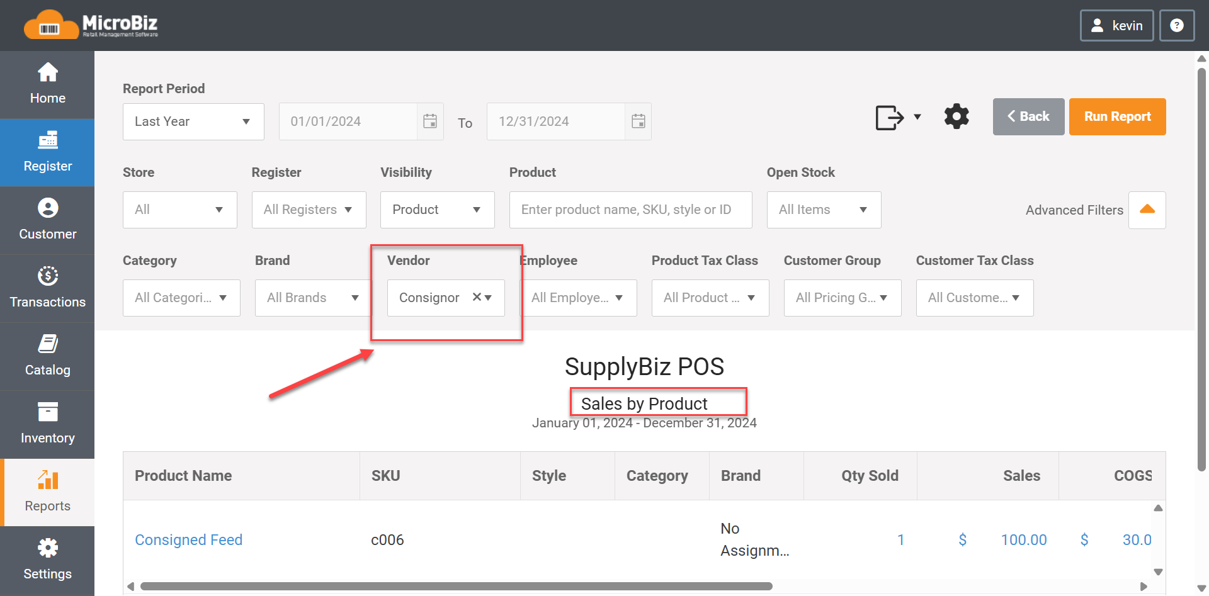Viewport: 1209px width, 596px height.
Task: Open the Register module
Action: [x=47, y=152]
